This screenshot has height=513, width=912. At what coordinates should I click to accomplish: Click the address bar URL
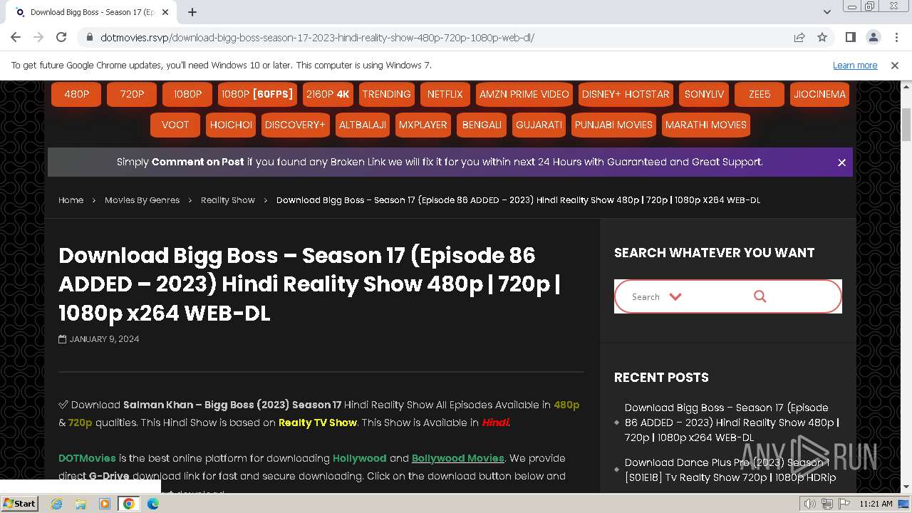point(317,38)
